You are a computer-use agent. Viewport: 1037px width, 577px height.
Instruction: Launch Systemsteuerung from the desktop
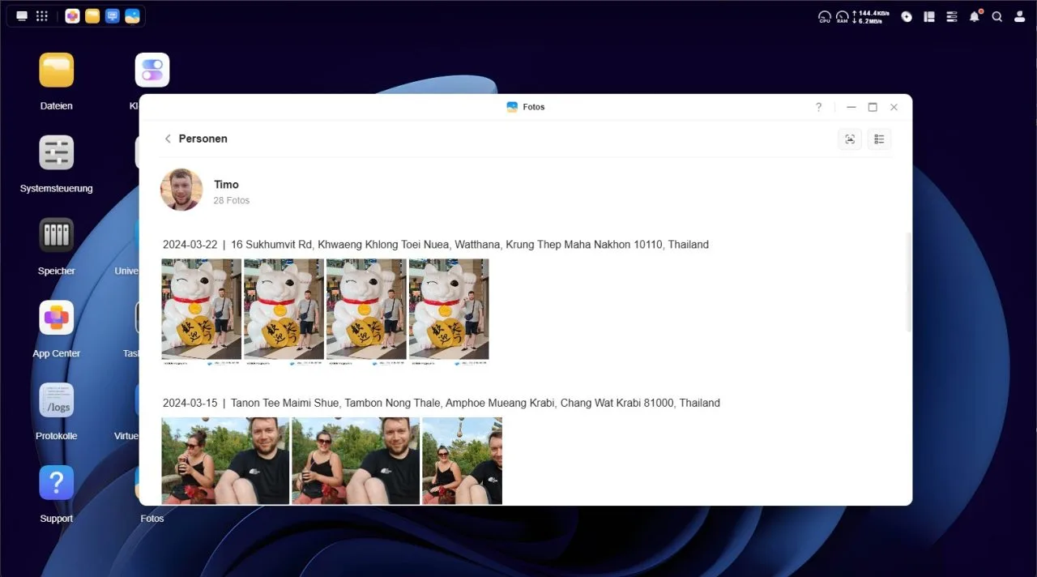pyautogui.click(x=57, y=161)
